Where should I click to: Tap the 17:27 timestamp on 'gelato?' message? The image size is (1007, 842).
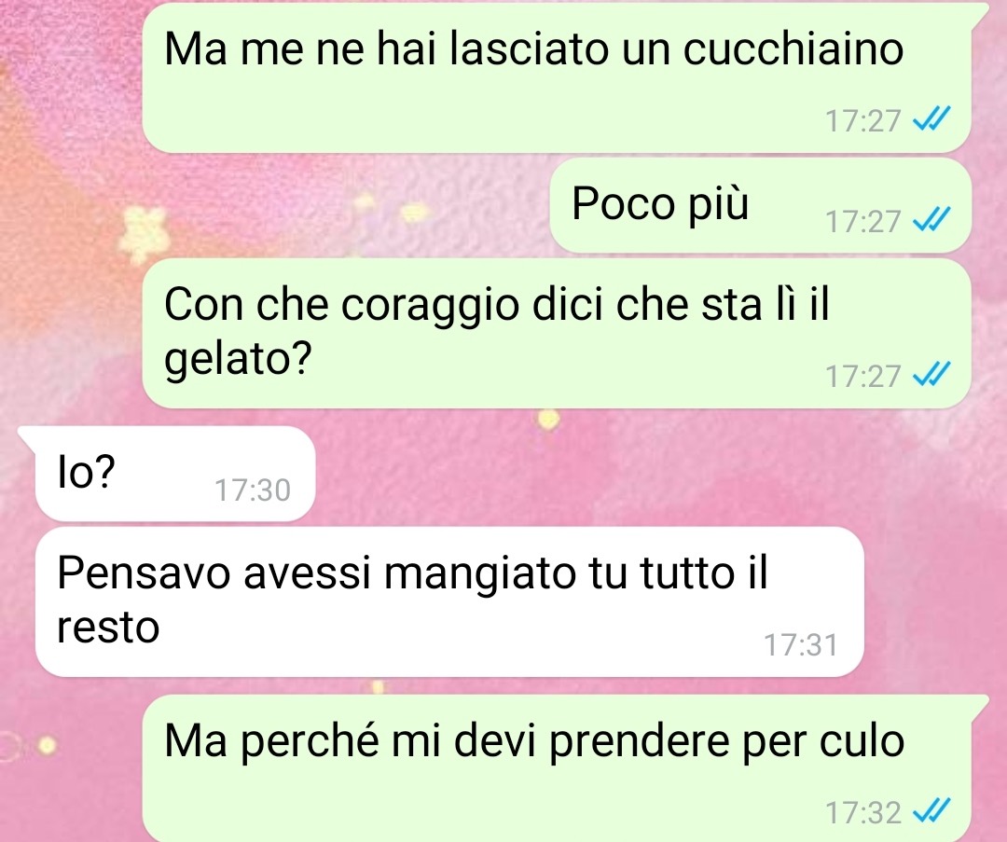point(863,376)
